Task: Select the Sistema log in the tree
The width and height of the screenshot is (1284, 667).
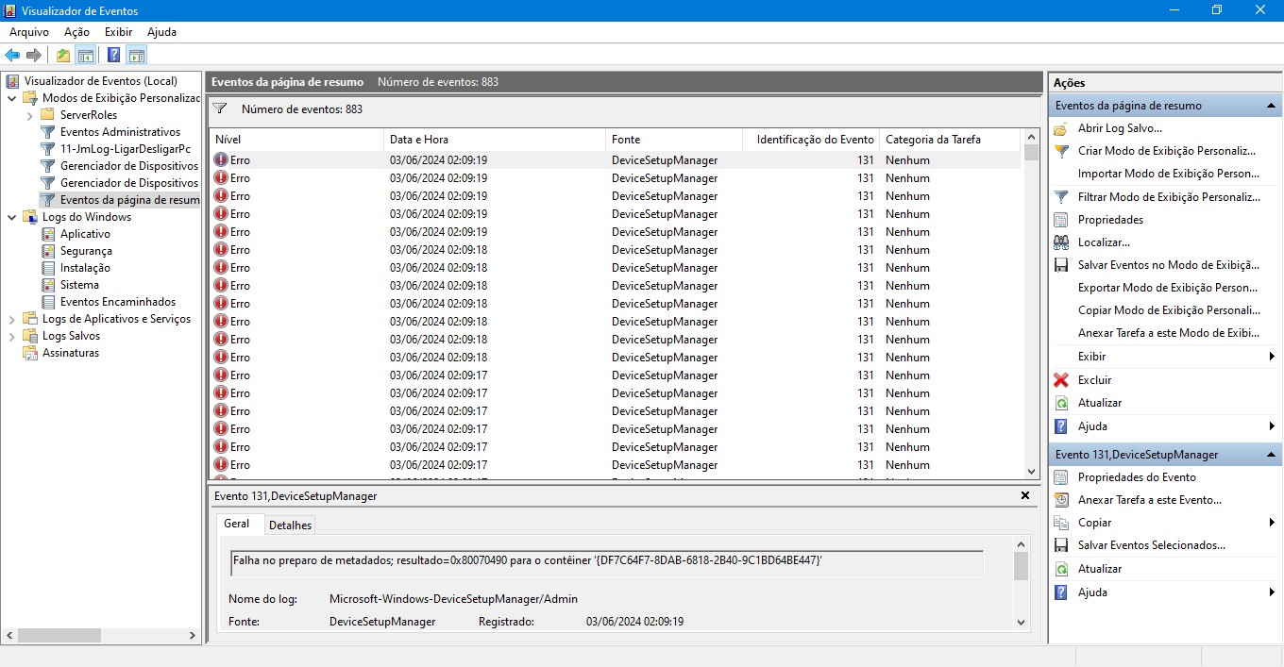Action: [79, 285]
